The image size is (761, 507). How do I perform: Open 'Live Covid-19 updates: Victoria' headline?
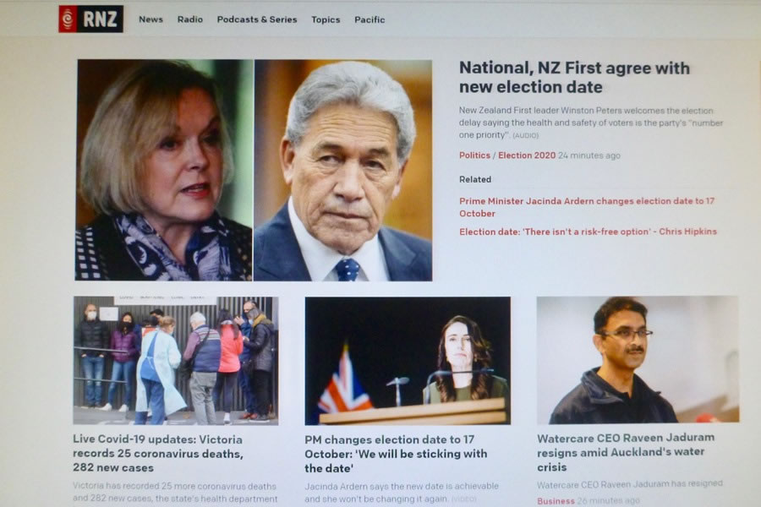158,454
